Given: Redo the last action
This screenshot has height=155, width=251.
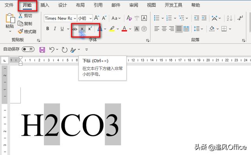Looking at the screenshot, I should [64, 50].
